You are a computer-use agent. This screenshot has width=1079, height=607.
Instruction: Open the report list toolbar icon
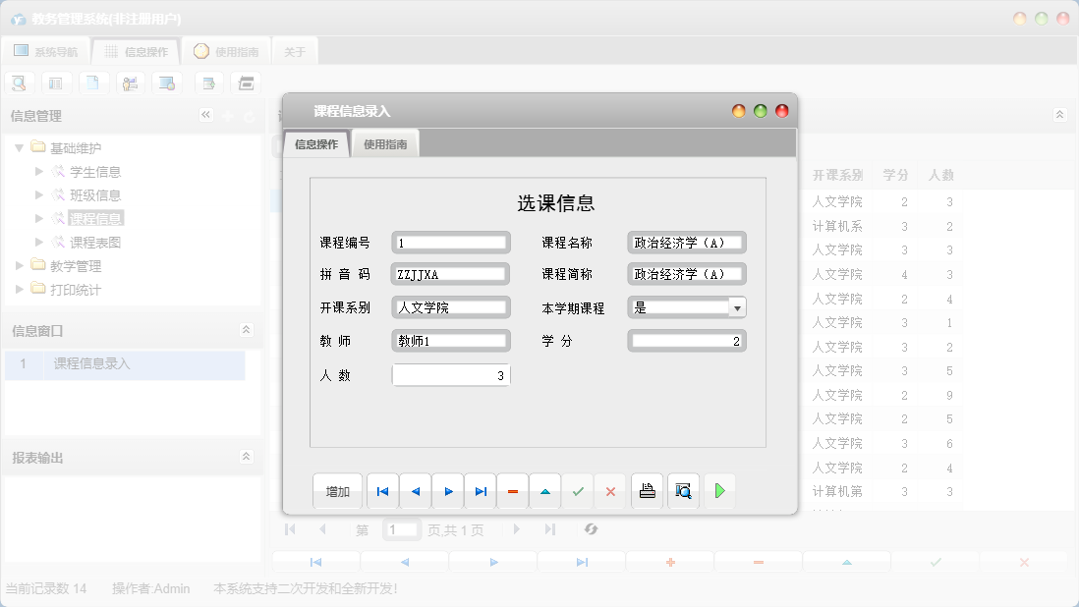click(x=56, y=83)
